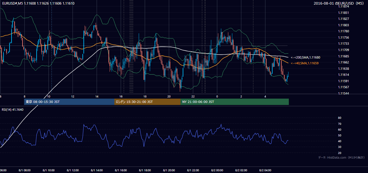Click the 40 SMA 1.11659 label
368x173 pixels.
point(304,63)
